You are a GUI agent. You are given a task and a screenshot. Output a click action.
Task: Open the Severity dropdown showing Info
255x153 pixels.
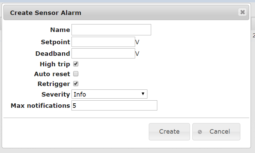[109, 94]
